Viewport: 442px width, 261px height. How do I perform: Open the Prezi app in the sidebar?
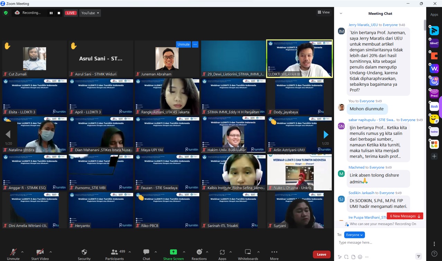point(434,94)
